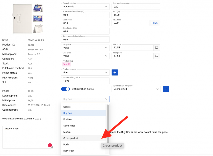Click the Initial price value 16,95
The height and width of the screenshot is (156, 213).
coord(31,101)
